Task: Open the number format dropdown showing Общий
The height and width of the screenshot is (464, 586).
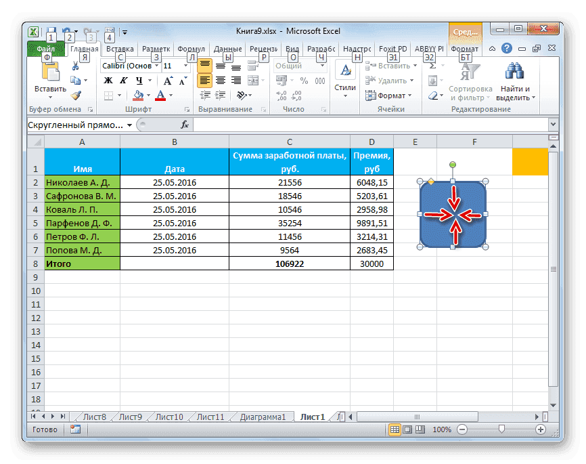Action: [322, 66]
